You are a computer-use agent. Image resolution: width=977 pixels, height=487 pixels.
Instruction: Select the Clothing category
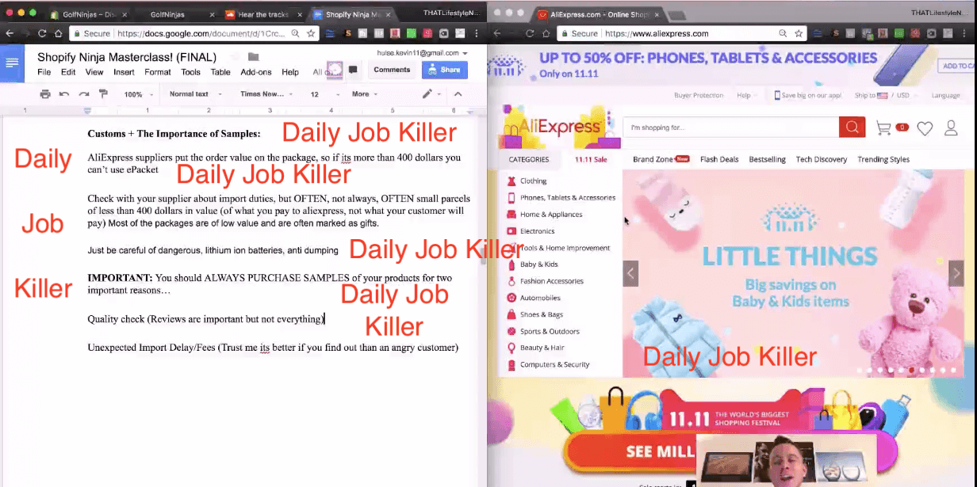click(x=533, y=181)
